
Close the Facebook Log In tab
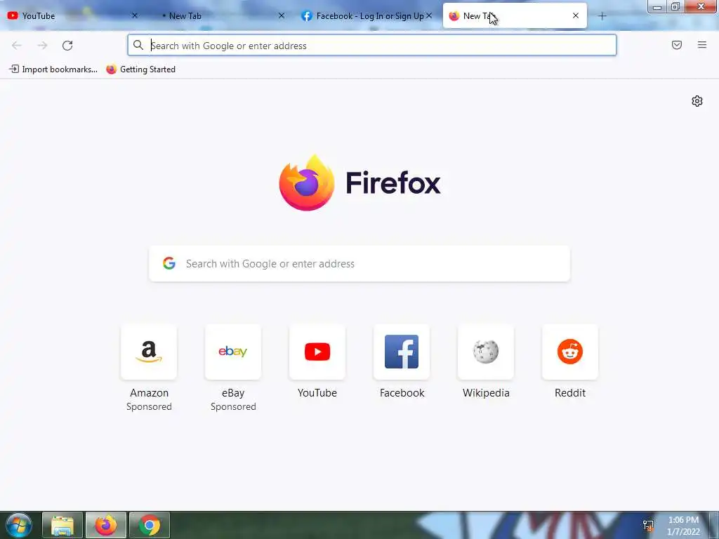(429, 15)
